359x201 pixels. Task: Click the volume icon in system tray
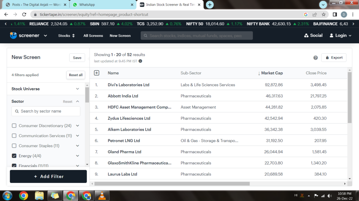tap(330, 196)
